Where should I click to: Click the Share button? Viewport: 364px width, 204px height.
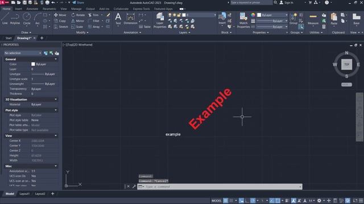[x=78, y=2]
